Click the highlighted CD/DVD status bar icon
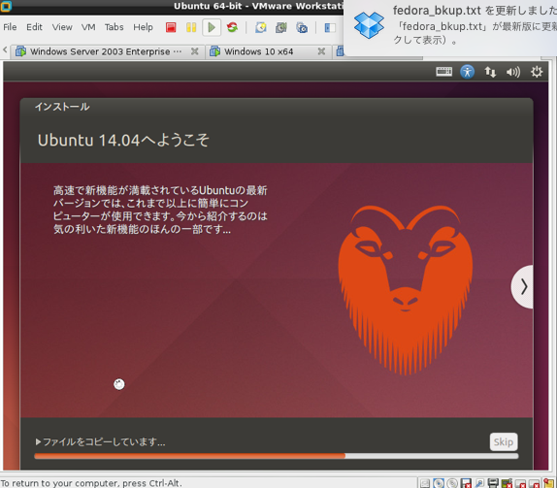Viewport: 557px width, 488px height. pyautogui.click(x=439, y=483)
